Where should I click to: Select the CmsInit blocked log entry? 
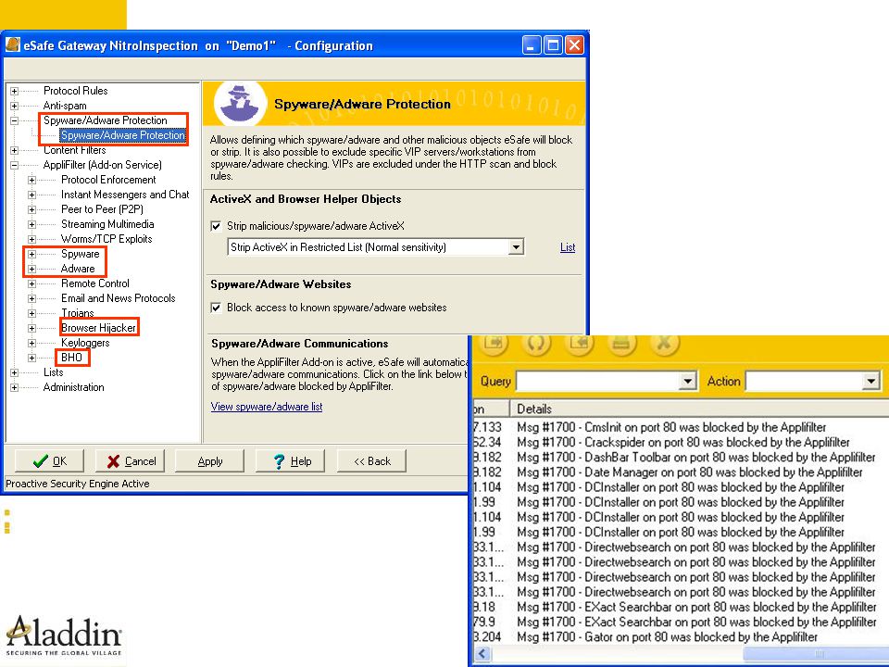tap(671, 427)
